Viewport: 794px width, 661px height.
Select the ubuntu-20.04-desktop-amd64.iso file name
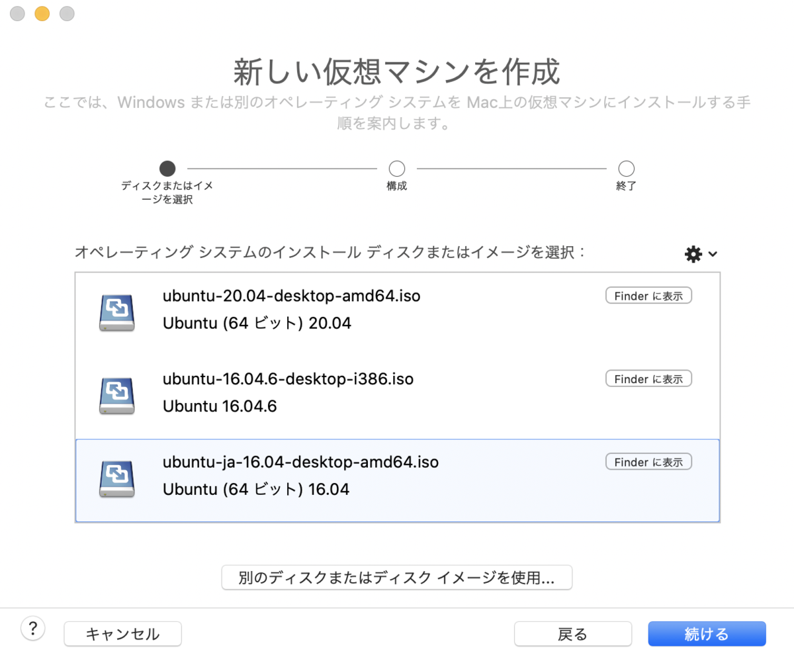(292, 296)
